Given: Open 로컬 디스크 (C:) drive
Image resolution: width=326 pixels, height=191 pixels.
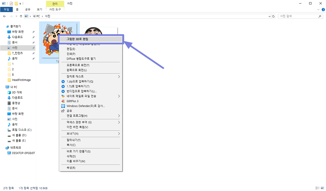Looking at the screenshot, I should (22, 130).
